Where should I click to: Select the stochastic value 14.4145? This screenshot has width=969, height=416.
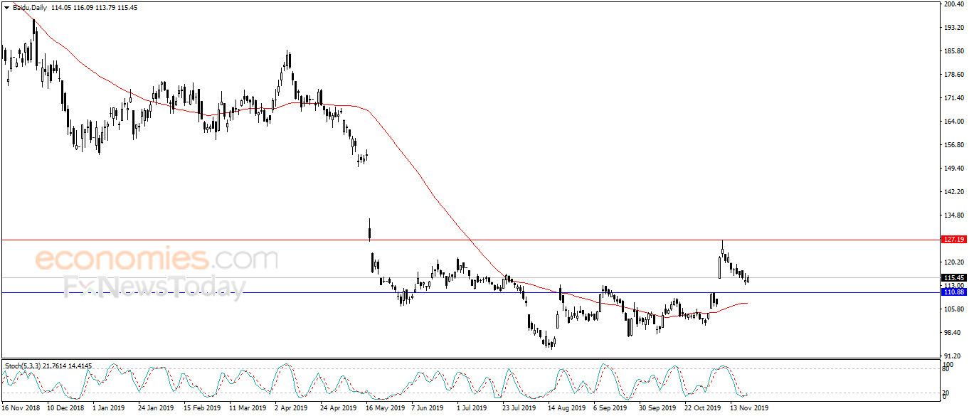tap(81, 366)
